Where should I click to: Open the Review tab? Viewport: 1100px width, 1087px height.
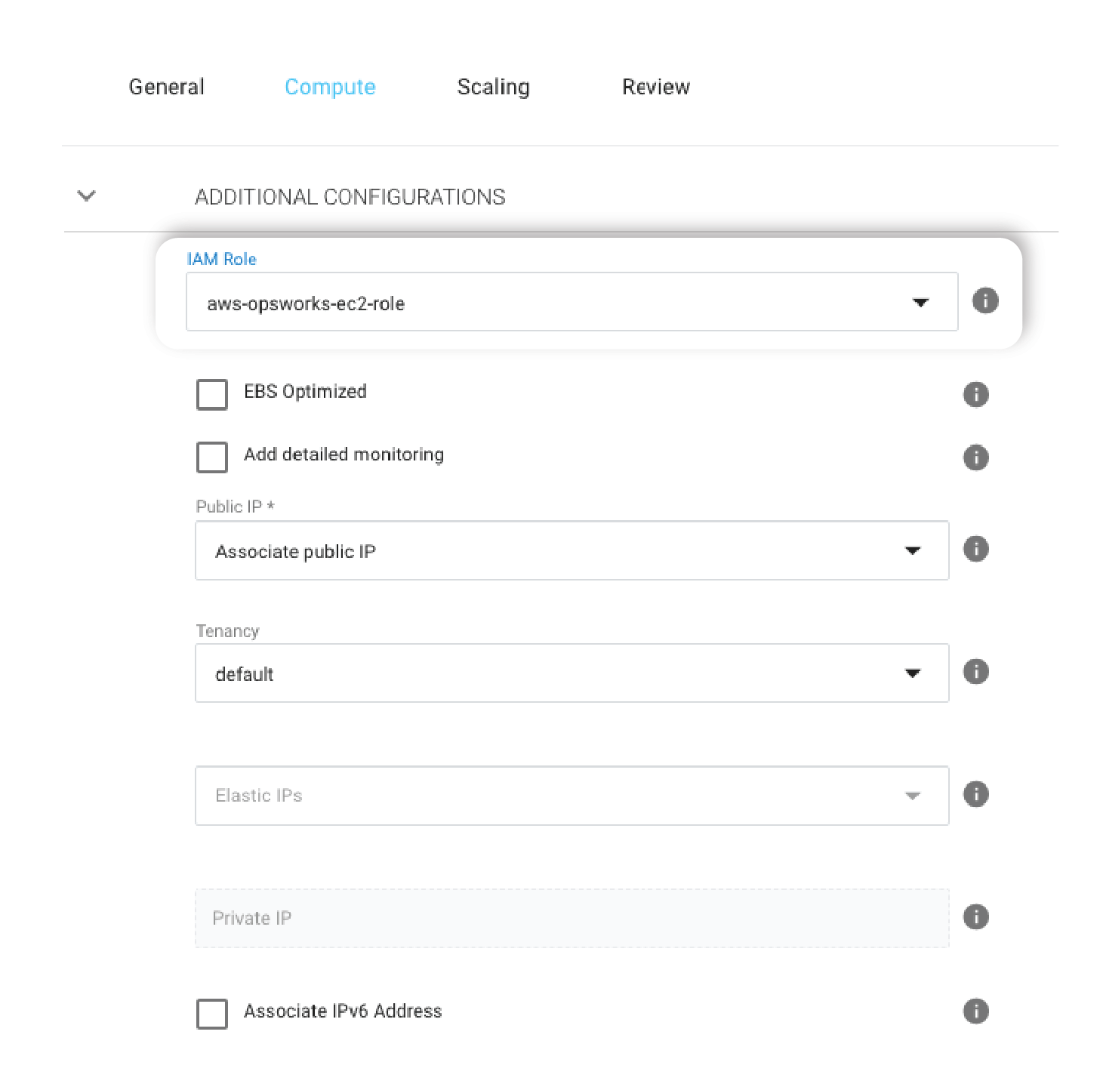pos(655,88)
